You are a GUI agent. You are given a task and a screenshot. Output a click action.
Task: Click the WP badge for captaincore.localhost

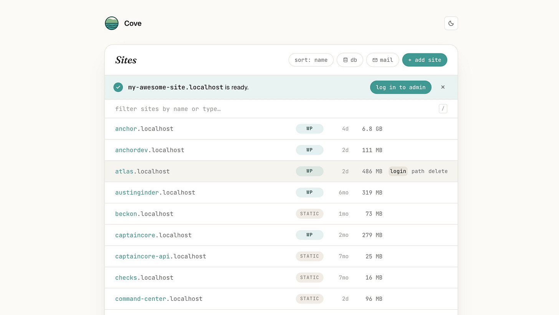click(x=309, y=235)
